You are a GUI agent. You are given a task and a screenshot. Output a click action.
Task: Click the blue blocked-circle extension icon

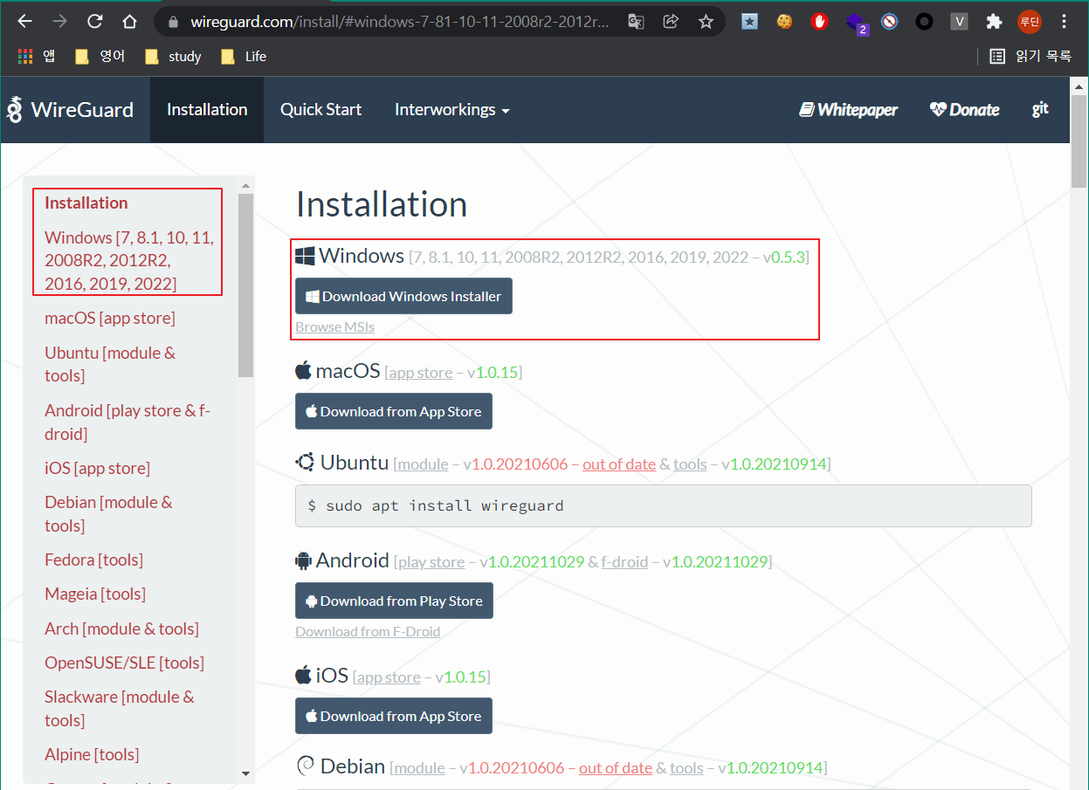(889, 22)
